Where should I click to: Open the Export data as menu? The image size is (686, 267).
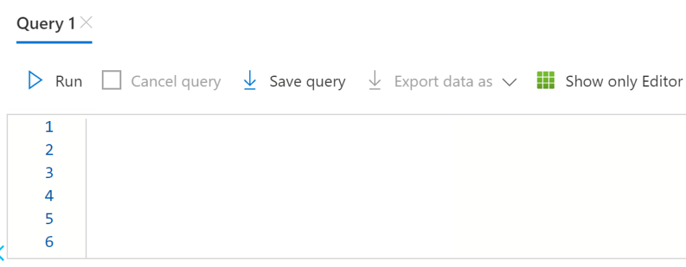click(x=443, y=82)
